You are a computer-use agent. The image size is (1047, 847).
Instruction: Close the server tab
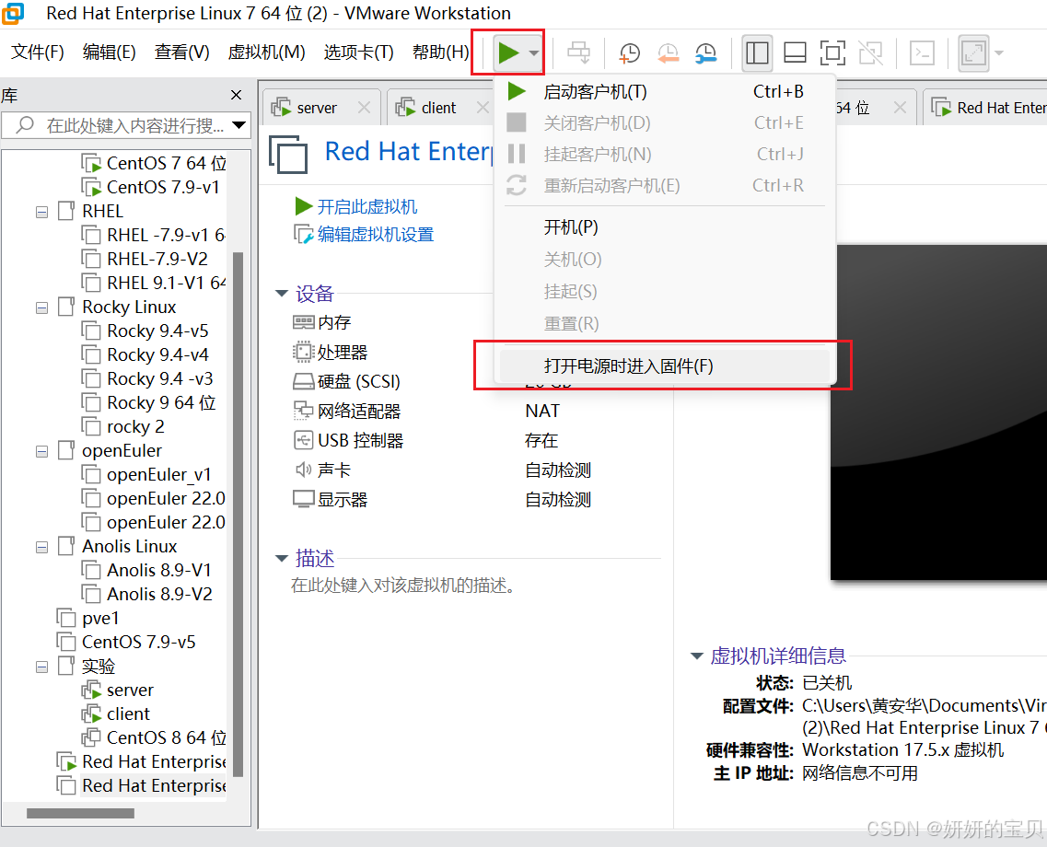(x=364, y=108)
